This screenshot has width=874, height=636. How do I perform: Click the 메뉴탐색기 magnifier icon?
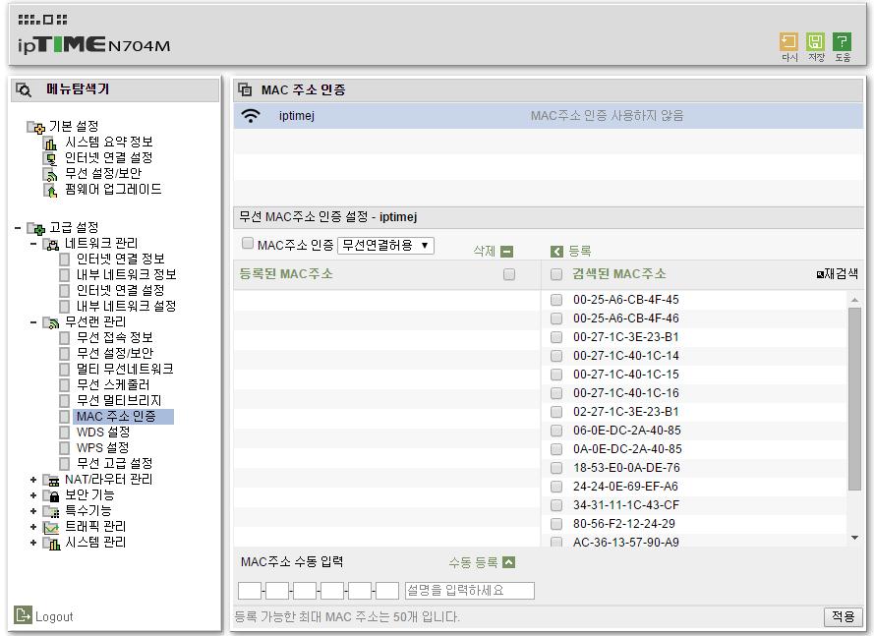pos(24,89)
